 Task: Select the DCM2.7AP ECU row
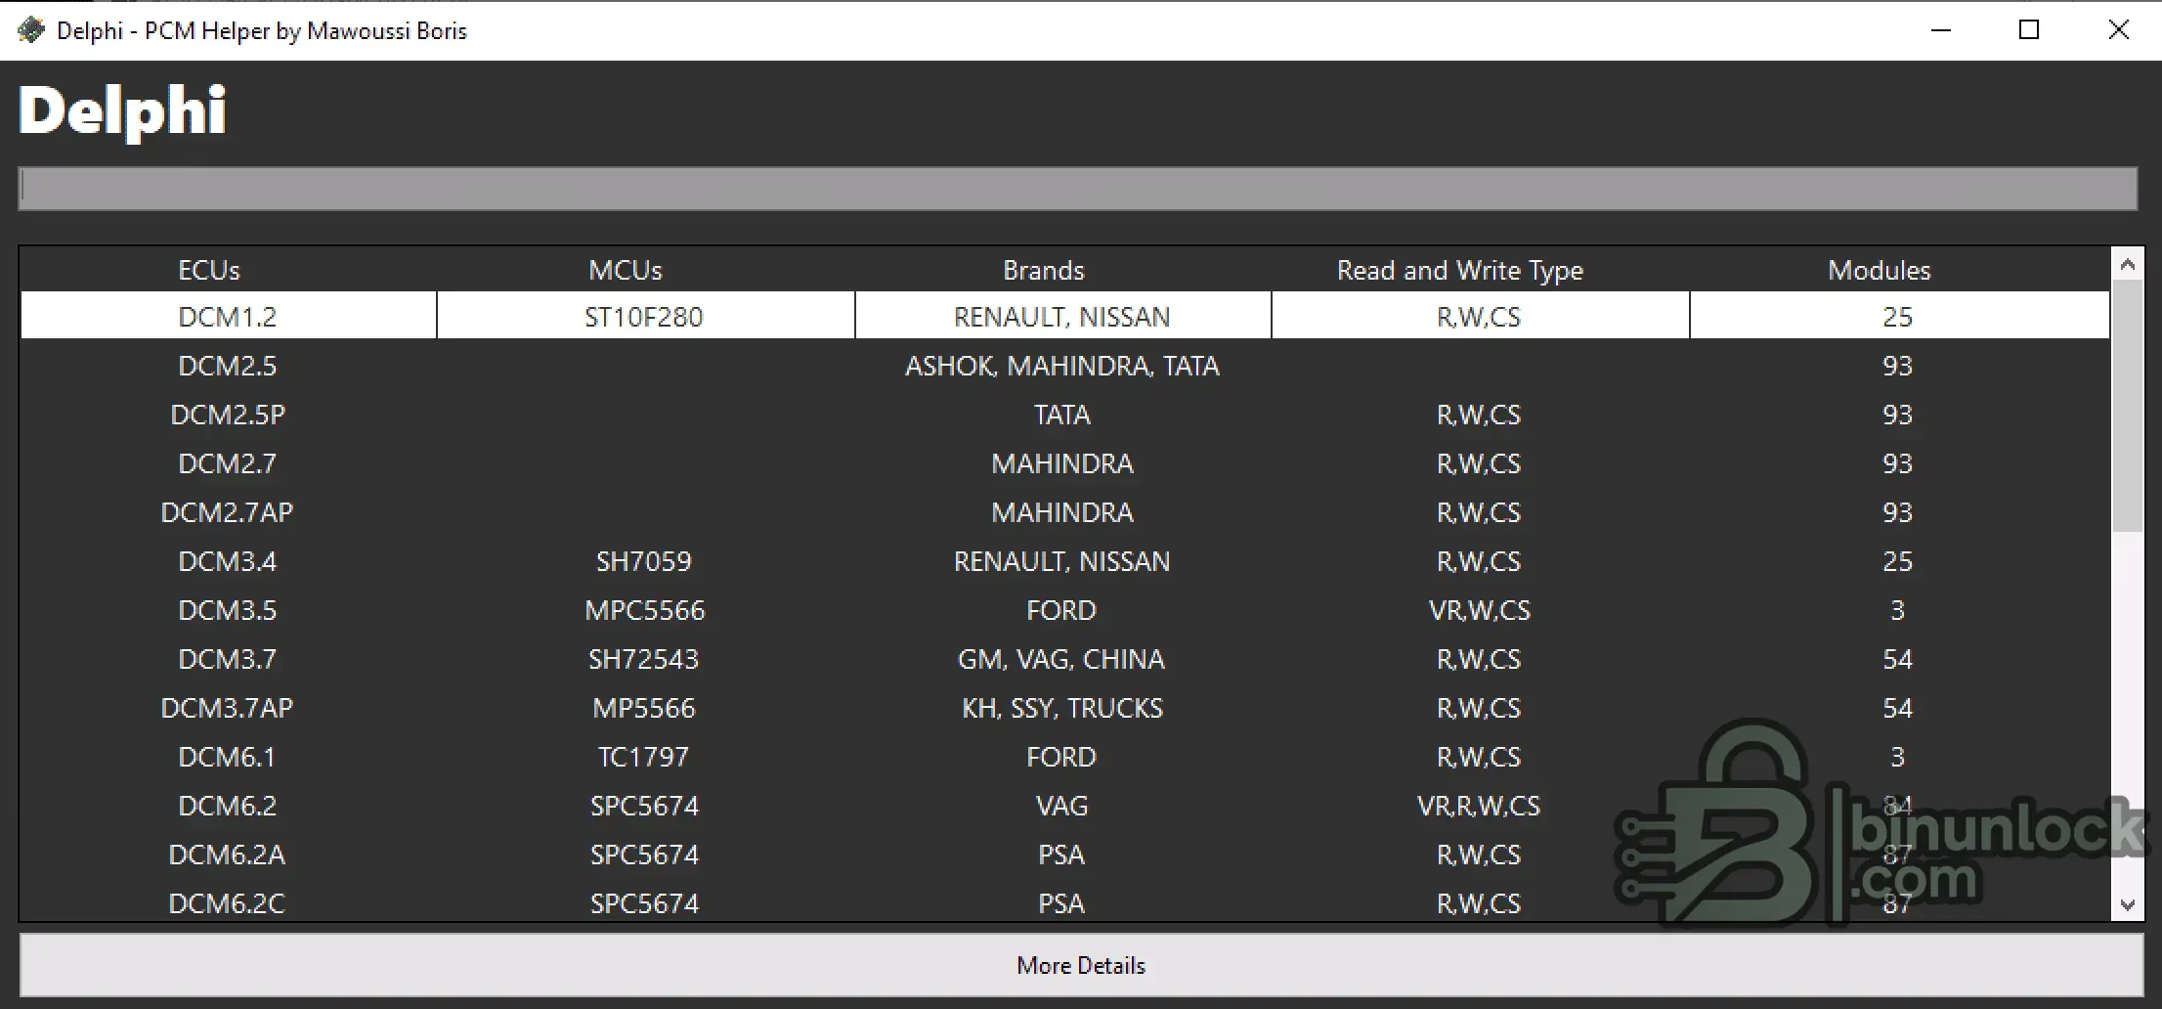click(x=1064, y=512)
